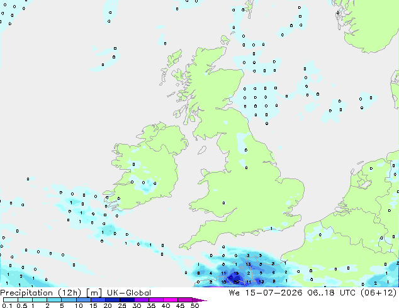Click the 'We' weekday label
This screenshot has height=308, width=399.
pyautogui.click(x=234, y=293)
